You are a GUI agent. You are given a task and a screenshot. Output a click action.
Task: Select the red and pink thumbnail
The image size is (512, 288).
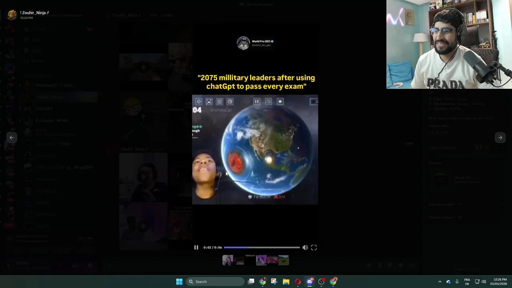click(272, 260)
